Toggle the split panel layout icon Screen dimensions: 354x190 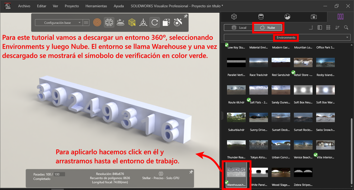320,27
